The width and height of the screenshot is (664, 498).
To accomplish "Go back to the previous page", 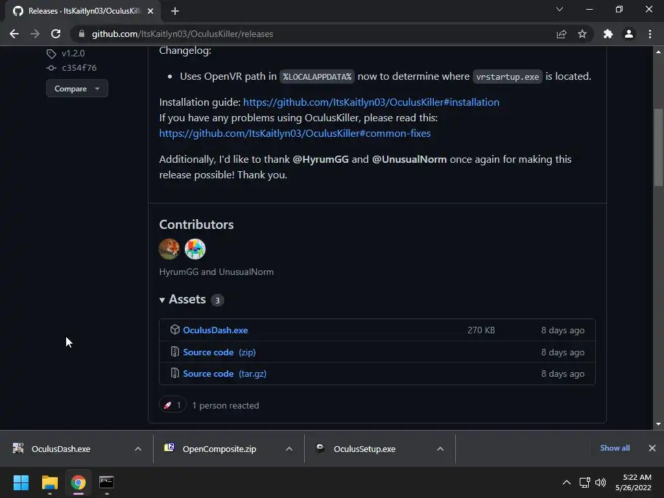I will click(14, 34).
